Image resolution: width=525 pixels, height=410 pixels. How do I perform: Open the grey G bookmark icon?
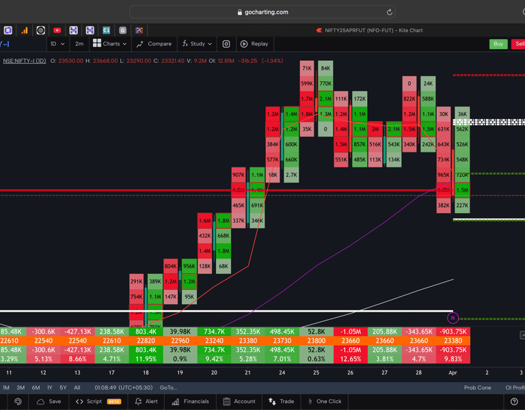(122, 31)
